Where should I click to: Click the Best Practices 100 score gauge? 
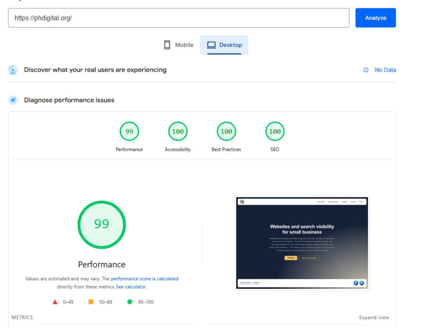point(226,131)
